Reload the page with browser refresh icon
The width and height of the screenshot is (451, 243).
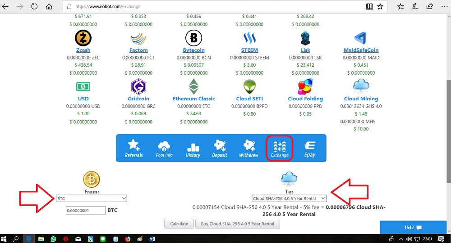(34, 6)
